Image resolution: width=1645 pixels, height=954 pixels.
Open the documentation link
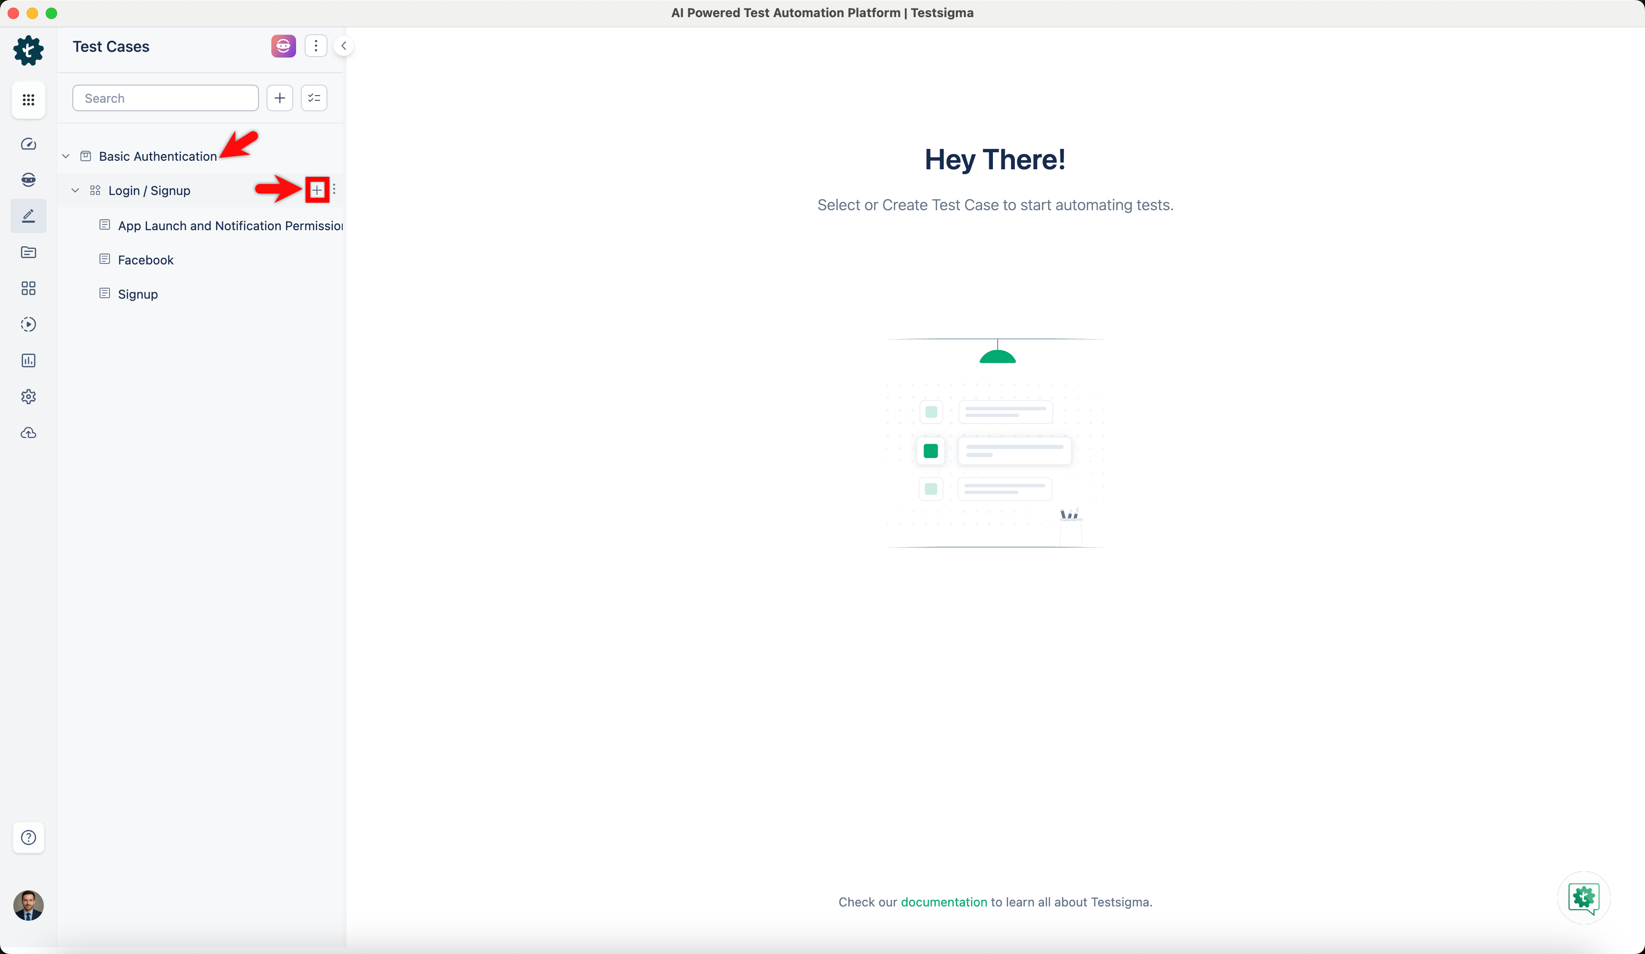click(x=943, y=902)
